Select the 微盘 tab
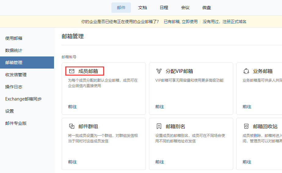 point(207,8)
